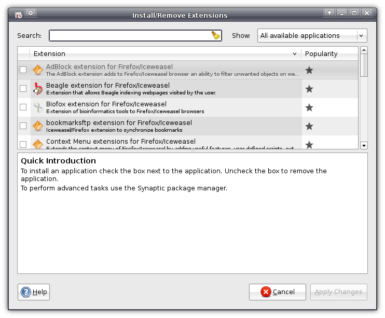Click the window menu icon in title bar
The height and width of the screenshot is (318, 385).
18,13
